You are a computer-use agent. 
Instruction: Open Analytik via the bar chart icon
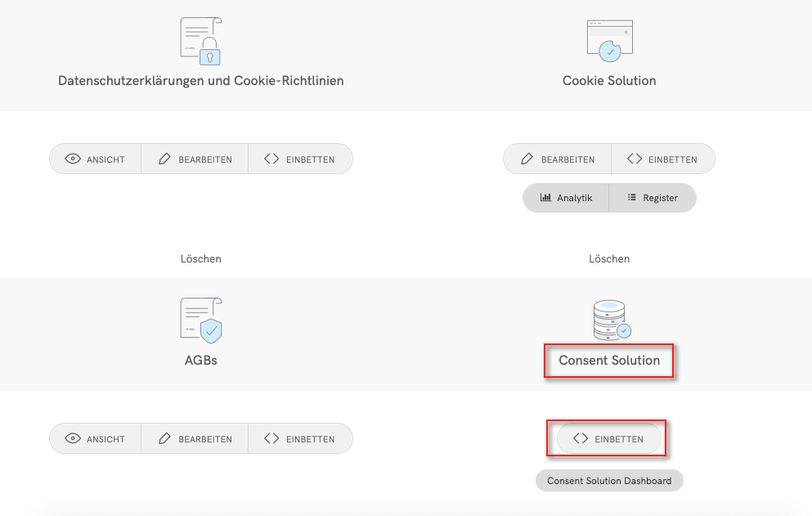click(x=545, y=198)
